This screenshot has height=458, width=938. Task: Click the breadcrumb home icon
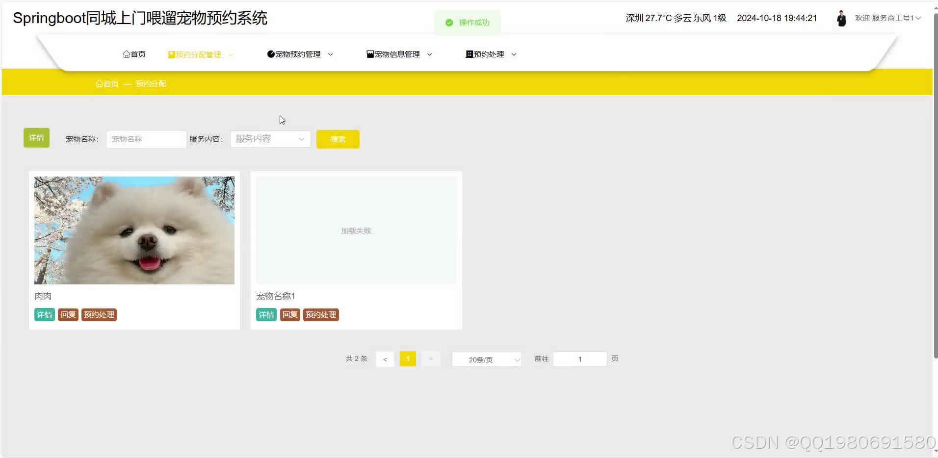pyautogui.click(x=99, y=83)
